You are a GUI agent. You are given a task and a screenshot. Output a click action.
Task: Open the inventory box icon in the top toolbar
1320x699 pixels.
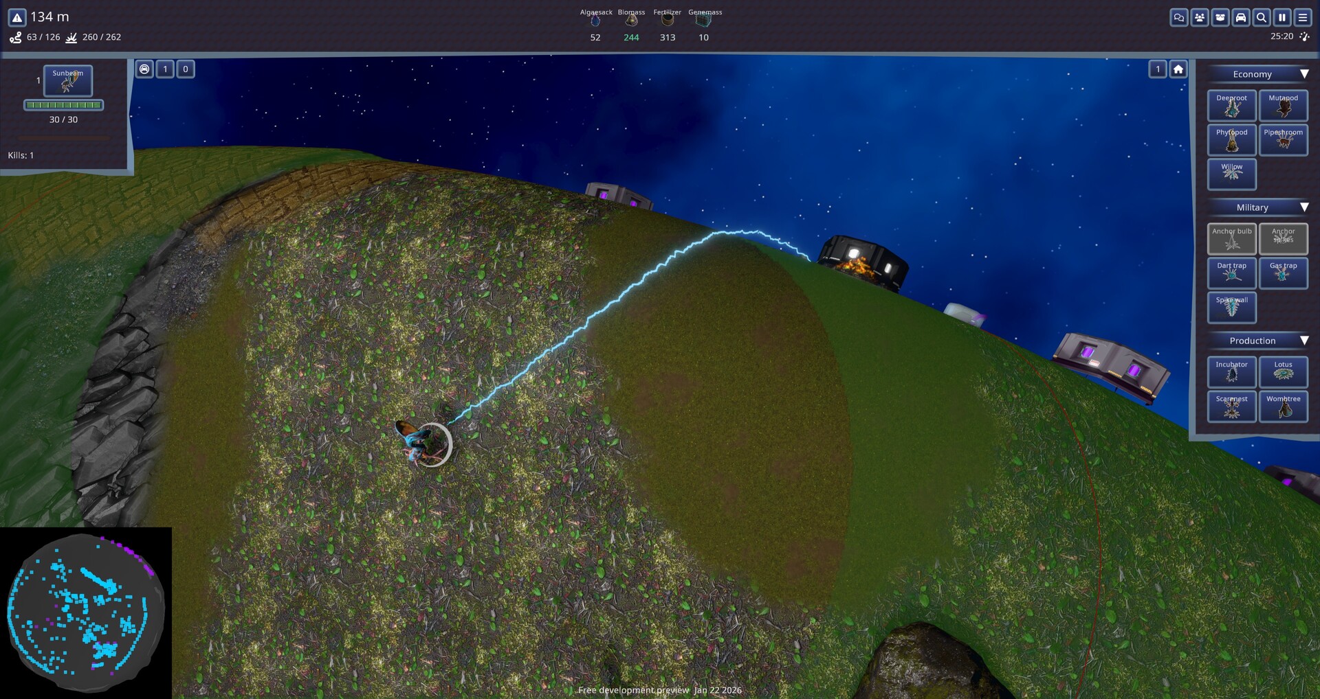[x=1220, y=17]
